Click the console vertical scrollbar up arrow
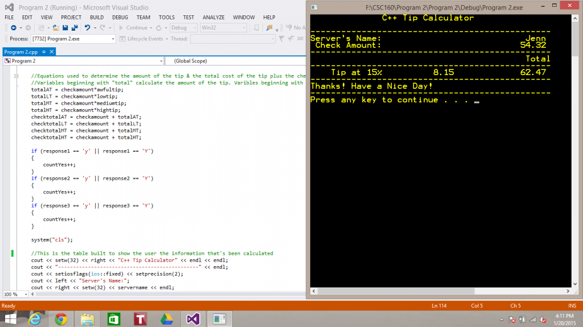Screen dimensions: 583x327 [575, 18]
